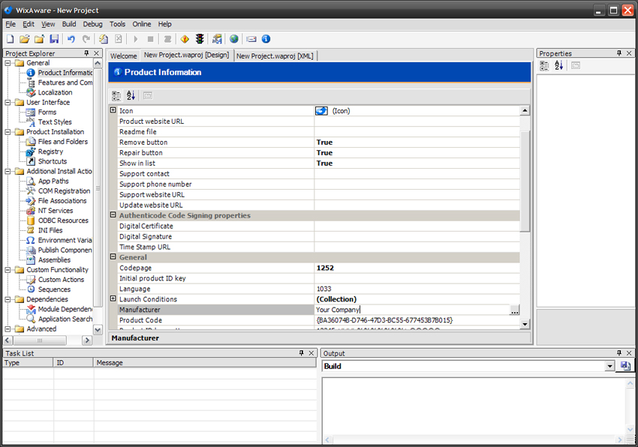638x447 pixels.
Task: Collapse the General section in property grid
Action: pos(113,257)
